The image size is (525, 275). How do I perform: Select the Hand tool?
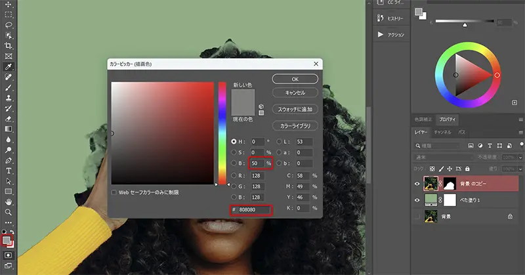click(x=9, y=202)
